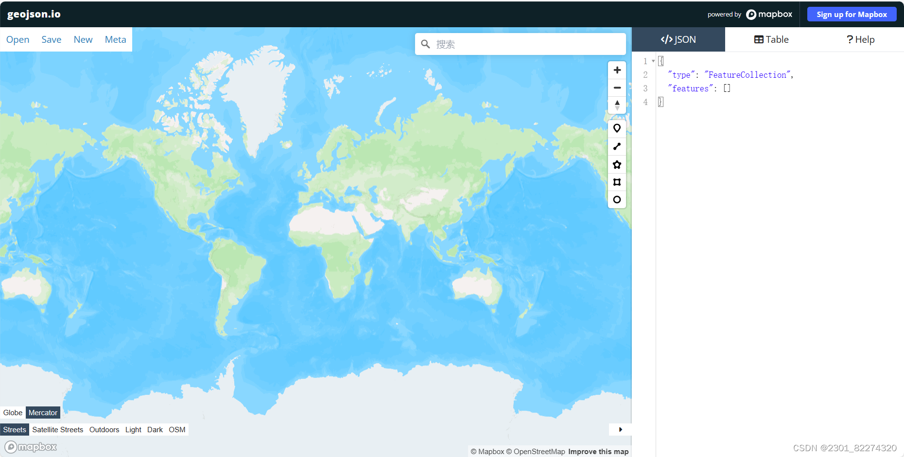This screenshot has height=457, width=904.
Task: Select the draw polyline tool
Action: [x=617, y=146]
